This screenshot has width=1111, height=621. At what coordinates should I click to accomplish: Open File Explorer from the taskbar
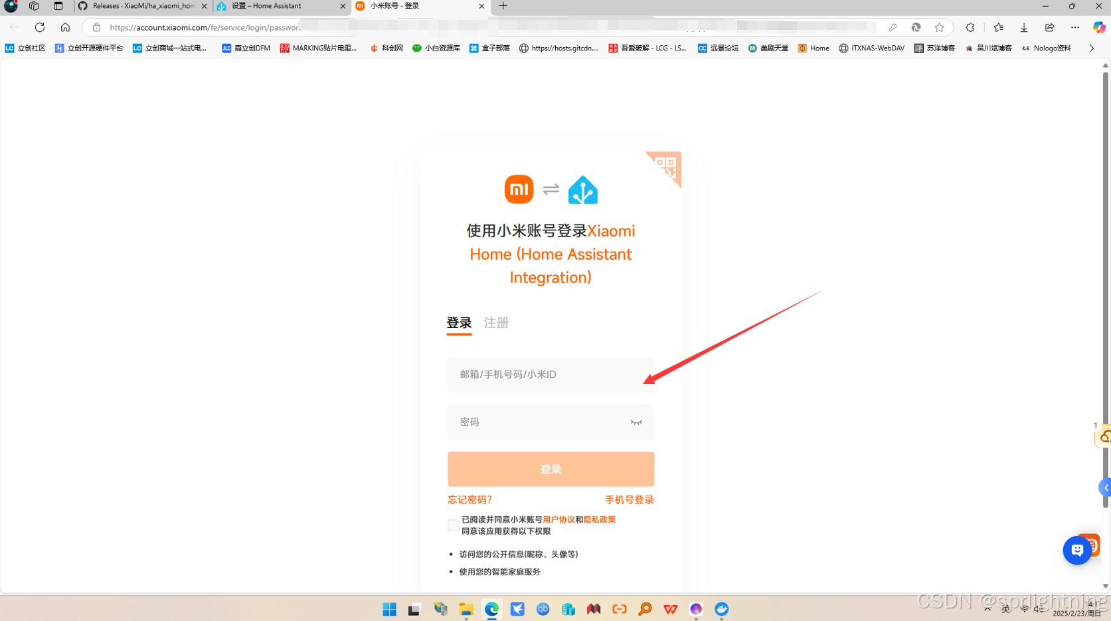466,609
